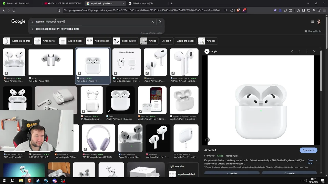Open the browser hamburger menu
This screenshot has width=328, height=184.
[x=324, y=10]
